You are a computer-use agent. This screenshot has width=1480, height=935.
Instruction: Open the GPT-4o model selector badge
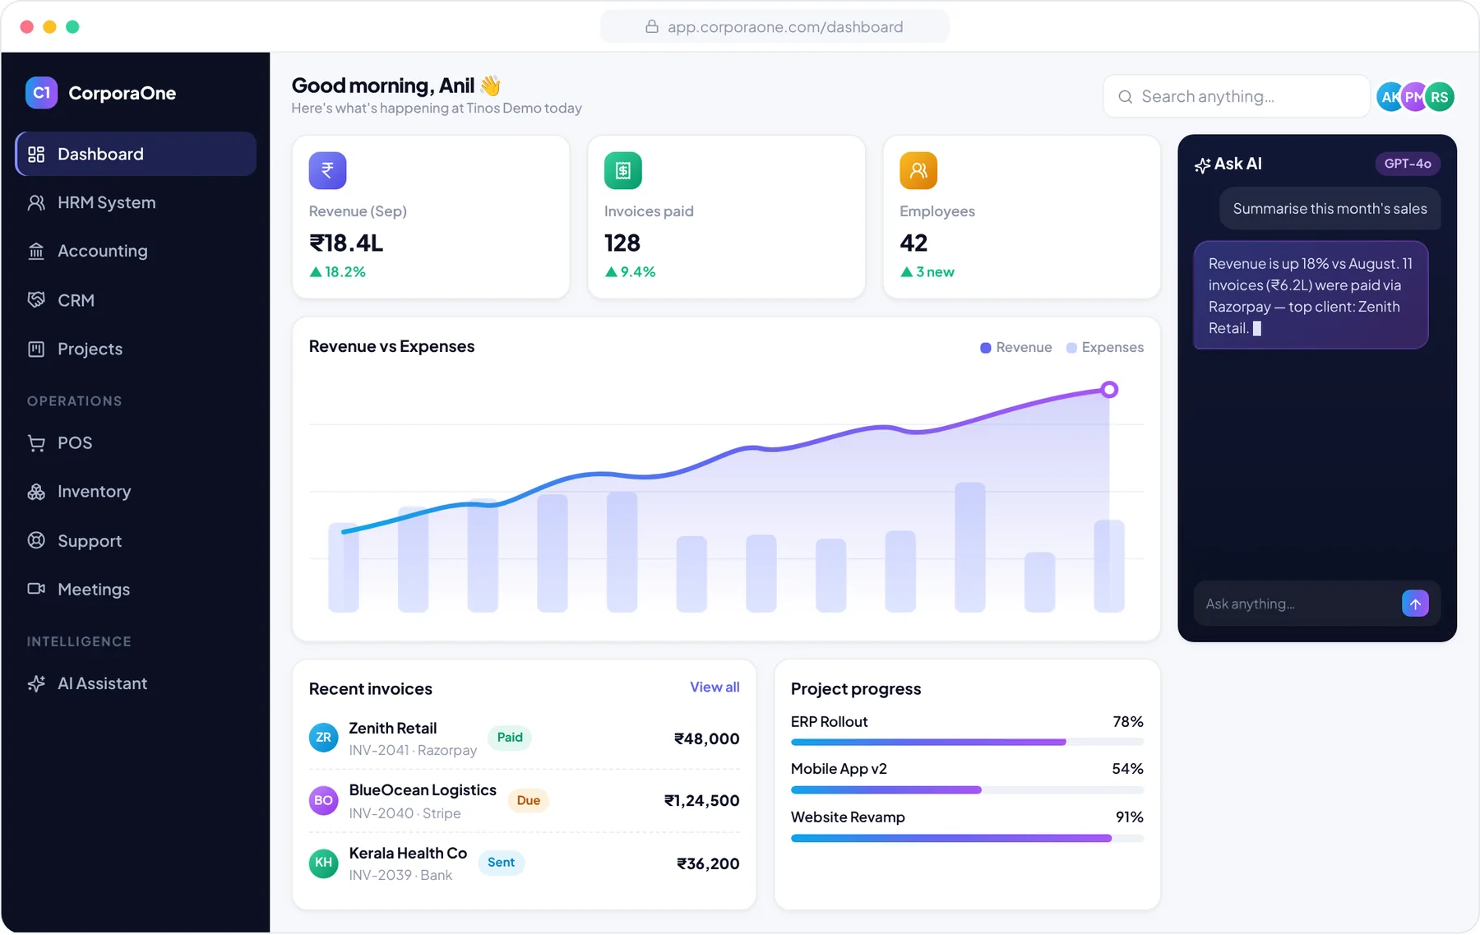(x=1408, y=164)
